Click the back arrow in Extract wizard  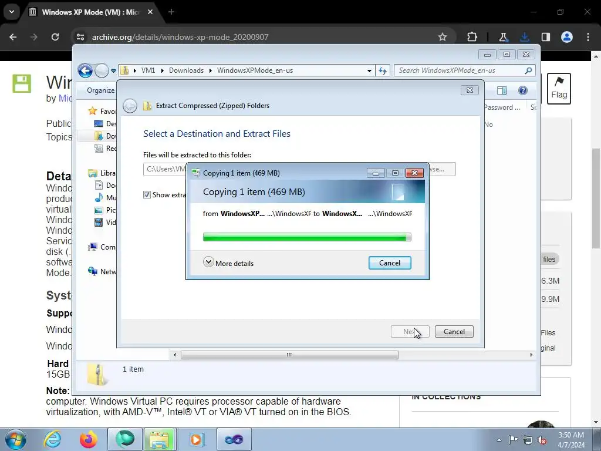pos(130,106)
